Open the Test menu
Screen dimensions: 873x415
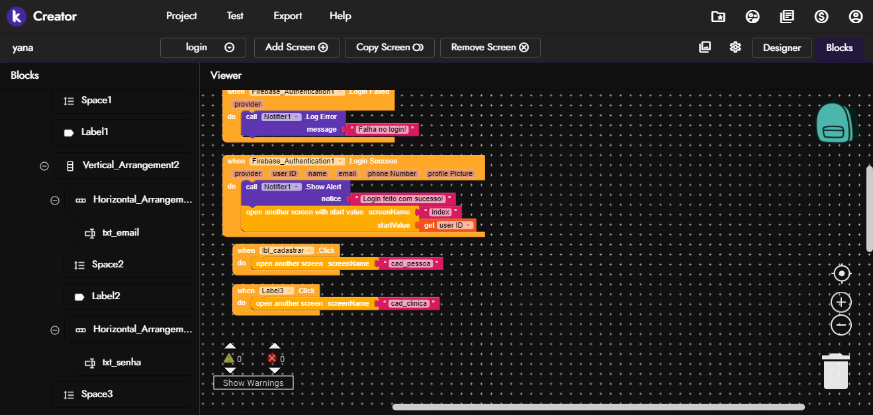point(235,16)
